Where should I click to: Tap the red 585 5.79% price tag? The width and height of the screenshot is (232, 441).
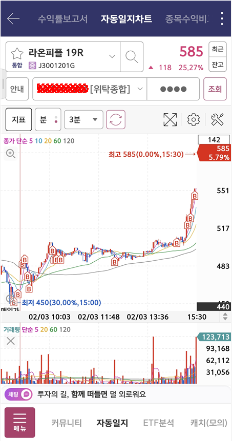[x=214, y=153]
